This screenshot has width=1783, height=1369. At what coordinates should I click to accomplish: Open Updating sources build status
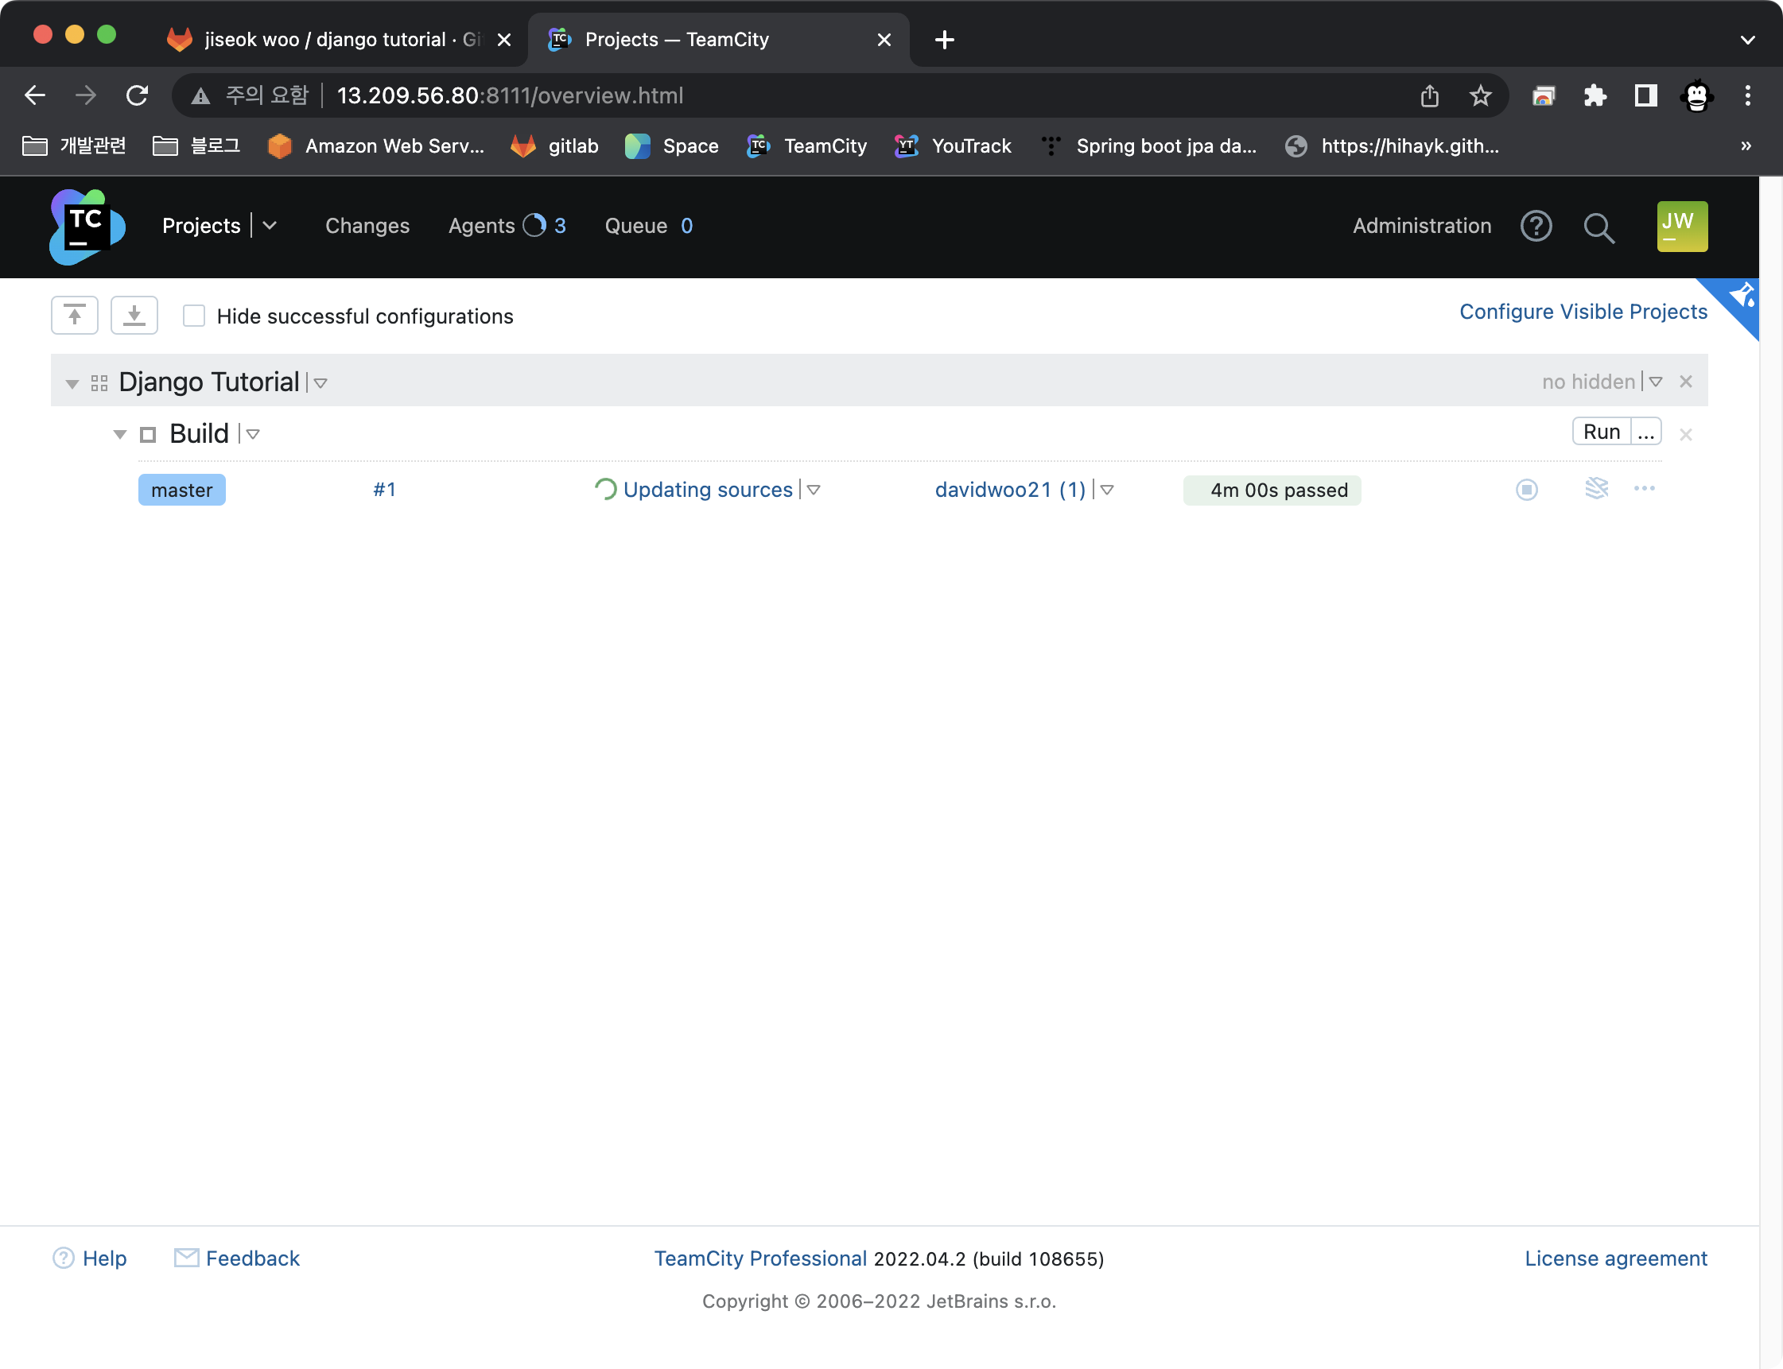(708, 489)
